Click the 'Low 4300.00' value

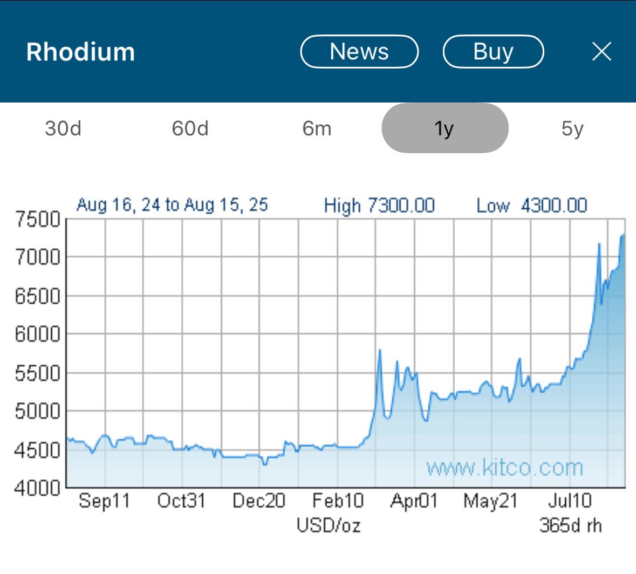click(532, 205)
